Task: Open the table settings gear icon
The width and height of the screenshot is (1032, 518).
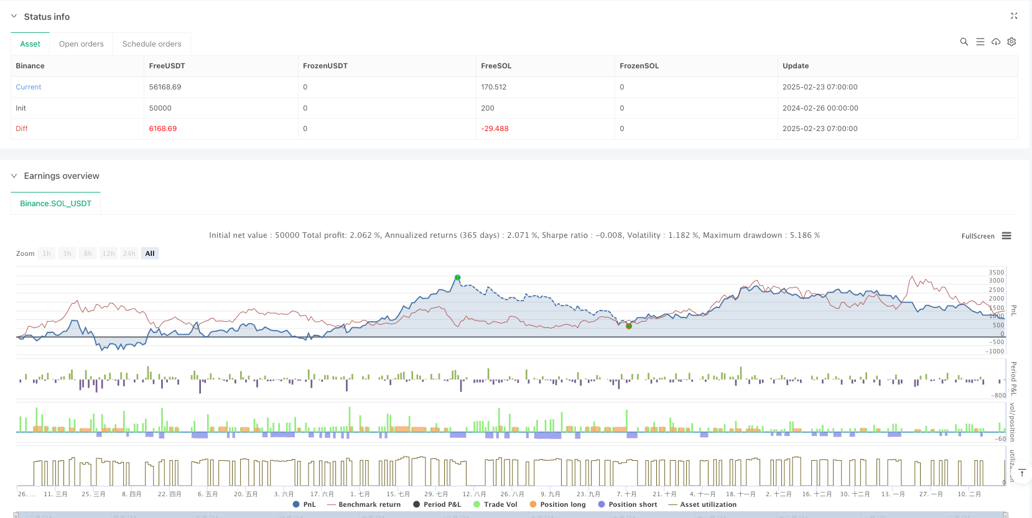Action: point(1011,42)
